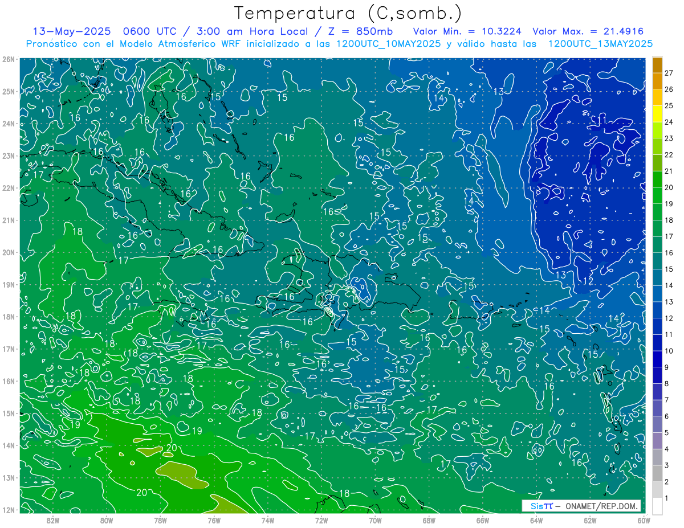The height and width of the screenshot is (528, 684).
Task: Click the "68W" longitude axis label
Action: (x=429, y=519)
